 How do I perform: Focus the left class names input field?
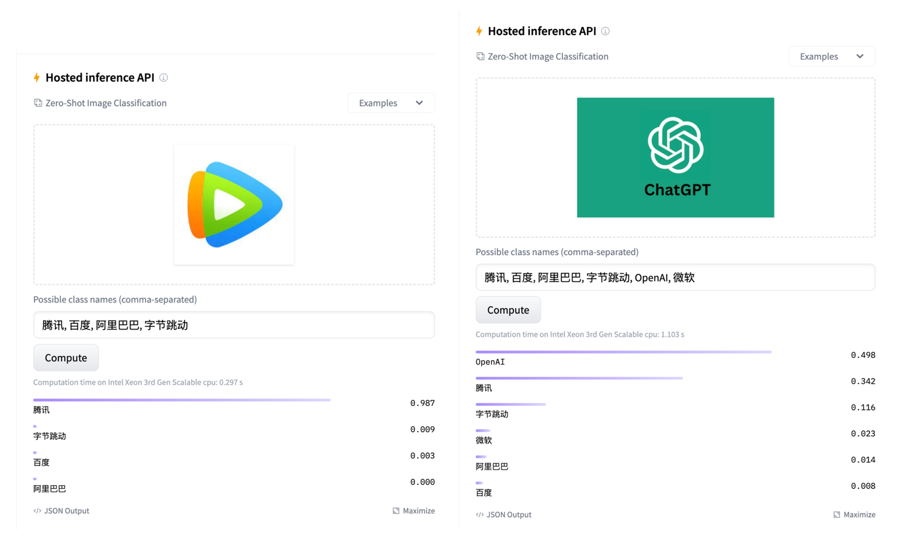click(x=234, y=325)
